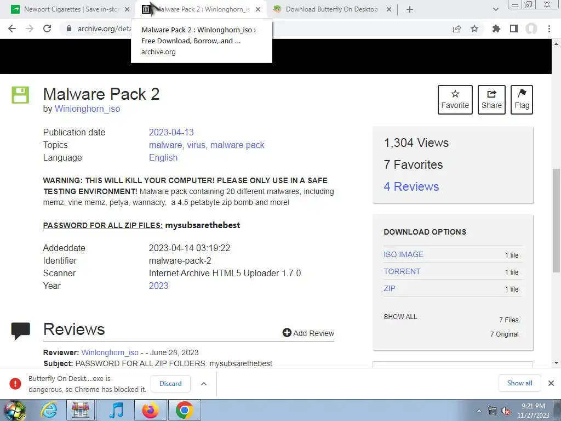Close the Malware Pack 2 tab
The image size is (561, 421).
coord(259,10)
